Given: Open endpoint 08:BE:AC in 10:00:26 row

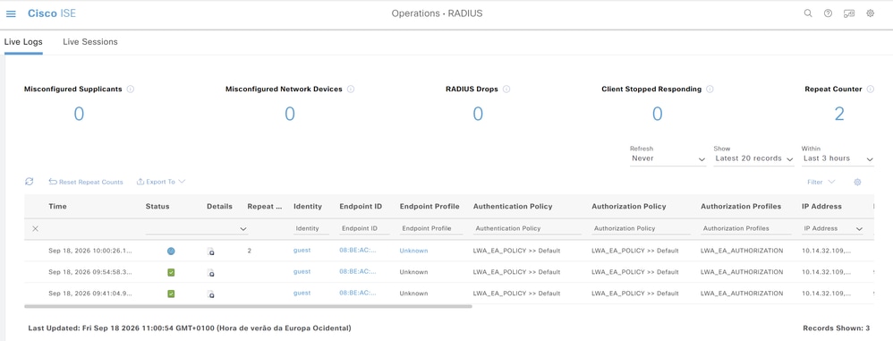Looking at the screenshot, I should pyautogui.click(x=358, y=251).
